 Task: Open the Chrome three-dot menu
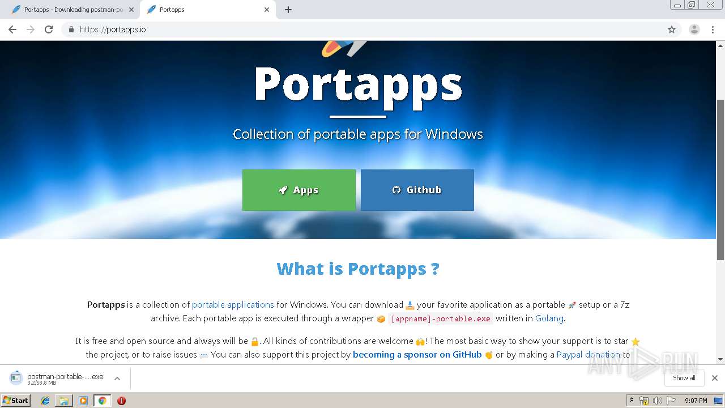tap(713, 29)
